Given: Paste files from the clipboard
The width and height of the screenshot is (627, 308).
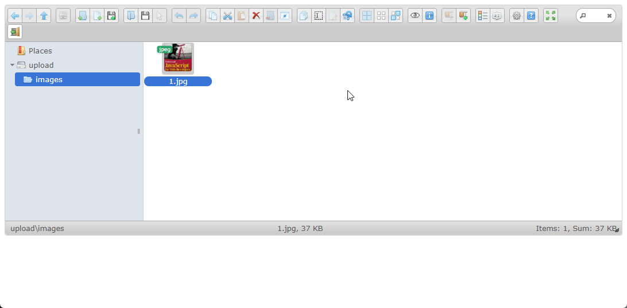Looking at the screenshot, I should (242, 16).
